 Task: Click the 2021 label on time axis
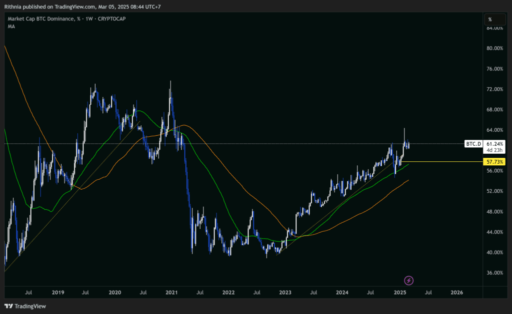pos(171,292)
